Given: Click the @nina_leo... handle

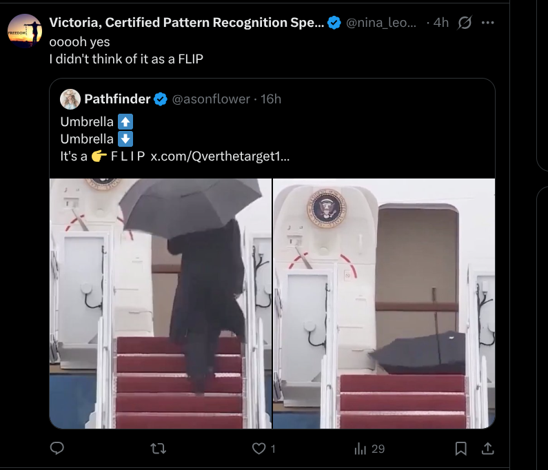Looking at the screenshot, I should [x=380, y=23].
